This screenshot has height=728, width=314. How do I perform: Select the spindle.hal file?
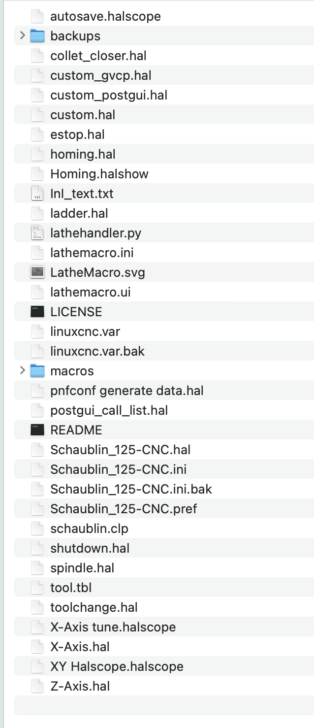tap(164, 567)
